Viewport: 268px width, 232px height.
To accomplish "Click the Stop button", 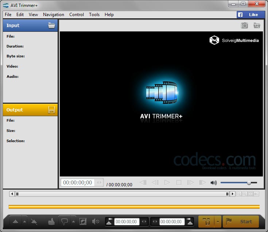I will [x=179, y=183].
